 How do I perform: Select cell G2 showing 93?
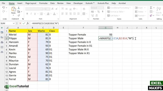[x=106, y=35]
